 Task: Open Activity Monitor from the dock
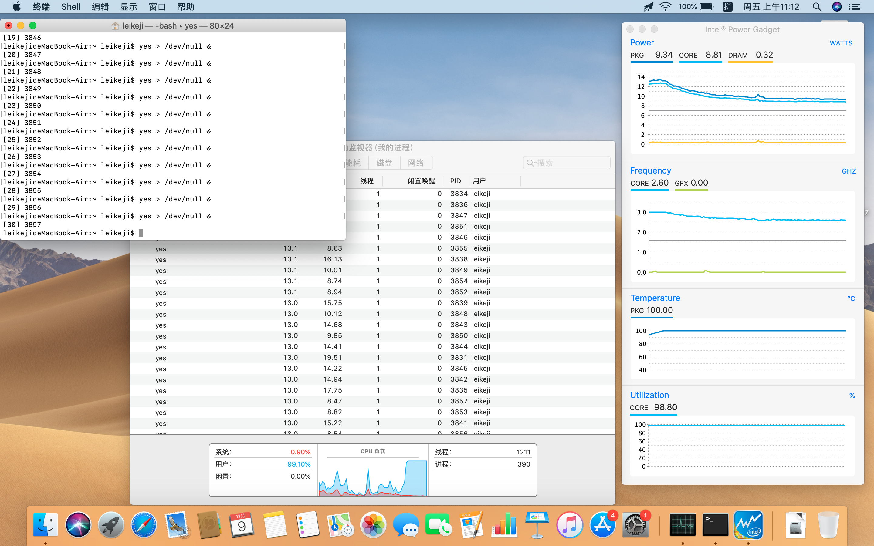(682, 525)
